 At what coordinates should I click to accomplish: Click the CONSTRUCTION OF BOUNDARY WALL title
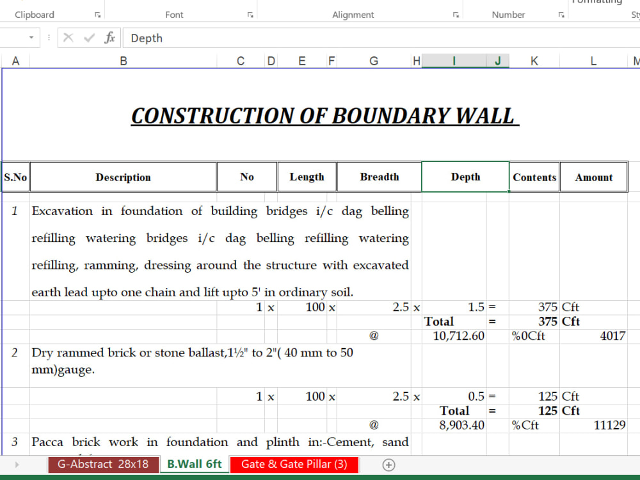325,116
